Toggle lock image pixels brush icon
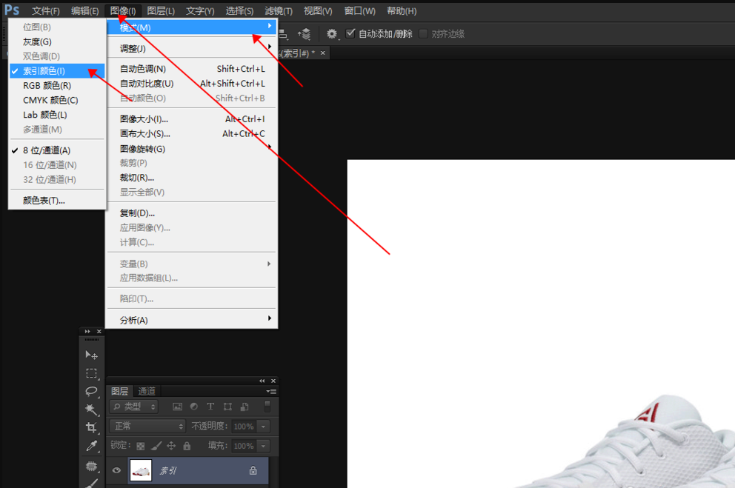This screenshot has height=488, width=735. [x=156, y=446]
